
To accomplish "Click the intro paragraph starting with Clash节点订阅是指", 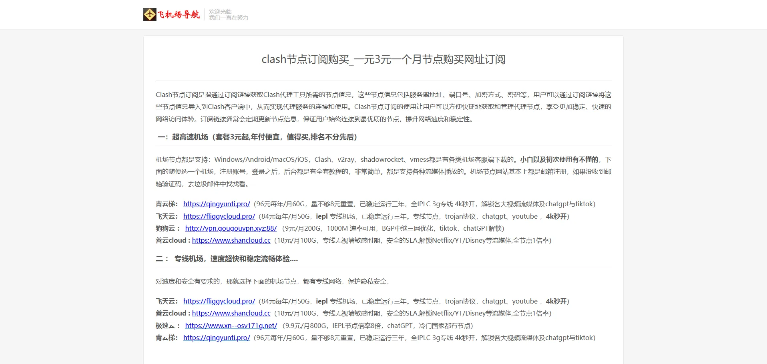I will pyautogui.click(x=383, y=107).
